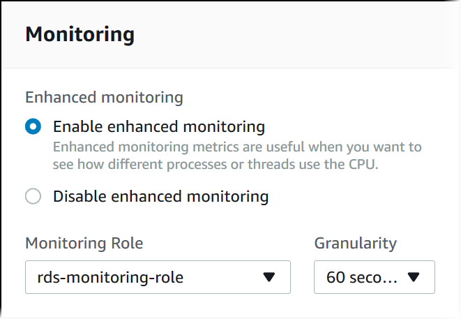Open the Monitoring Role select box
Image resolution: width=461 pixels, height=319 pixels.
pos(158,277)
